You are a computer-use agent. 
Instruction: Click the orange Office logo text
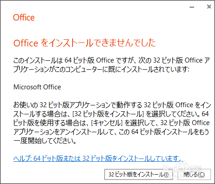pos(24,17)
